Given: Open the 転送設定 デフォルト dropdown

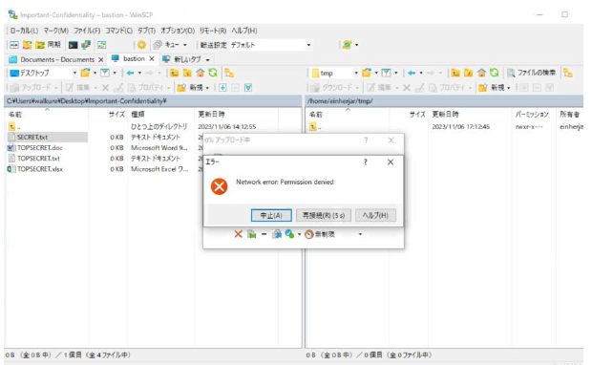Looking at the screenshot, I should (x=271, y=45).
